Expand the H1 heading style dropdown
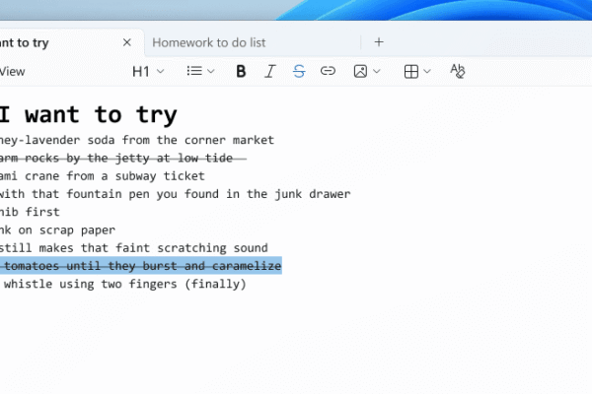 click(x=148, y=71)
